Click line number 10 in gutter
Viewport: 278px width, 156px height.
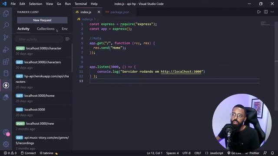(x=81, y=67)
